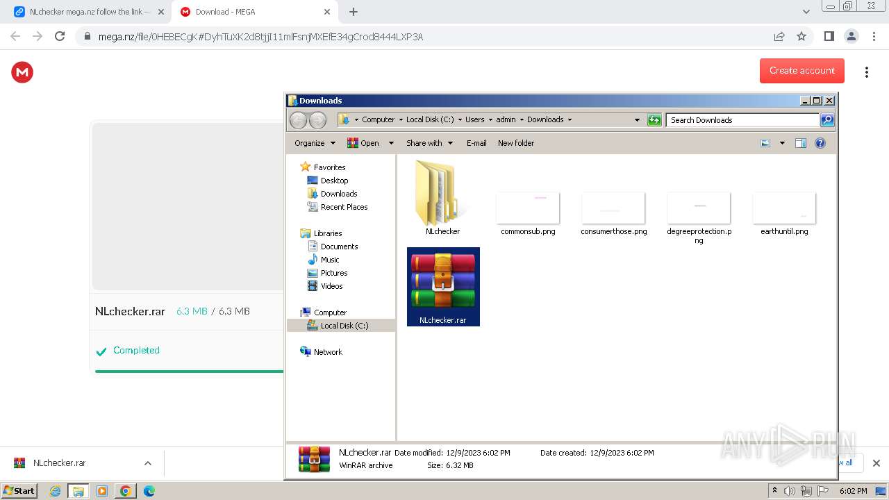Click the browser forward arrow

coord(38,36)
